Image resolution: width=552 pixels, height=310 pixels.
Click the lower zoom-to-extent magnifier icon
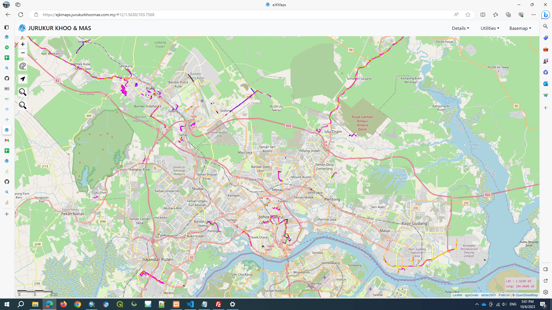click(22, 105)
